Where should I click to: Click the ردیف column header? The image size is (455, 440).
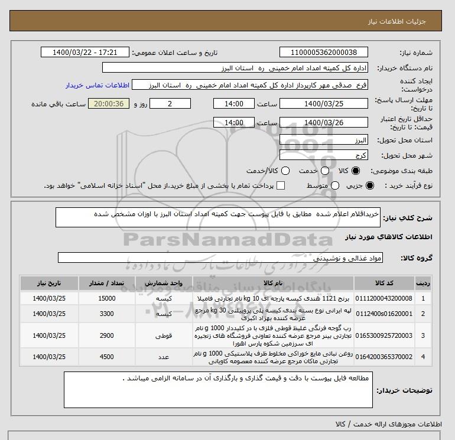coord(423,283)
